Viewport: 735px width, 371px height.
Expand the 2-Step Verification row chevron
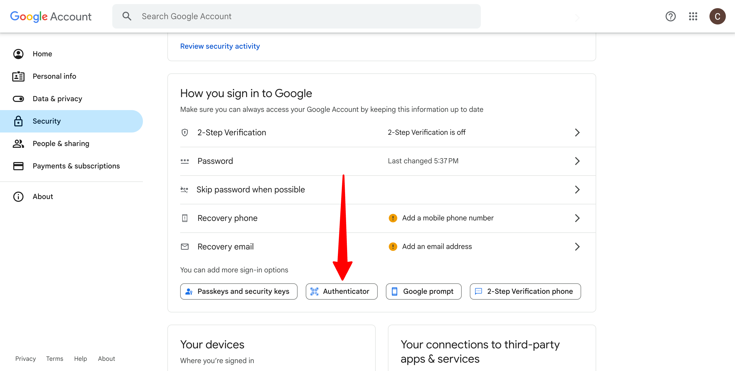(x=577, y=132)
